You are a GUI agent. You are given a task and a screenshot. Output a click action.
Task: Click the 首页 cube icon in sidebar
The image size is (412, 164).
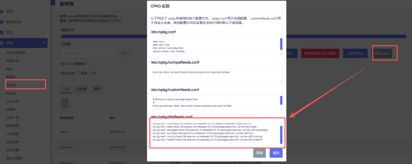[2, 12]
